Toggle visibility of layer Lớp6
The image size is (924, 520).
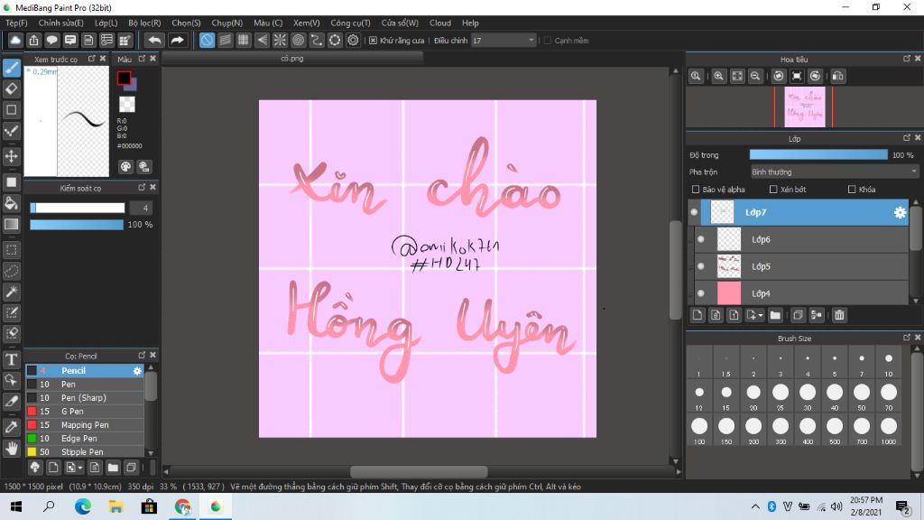pos(700,239)
